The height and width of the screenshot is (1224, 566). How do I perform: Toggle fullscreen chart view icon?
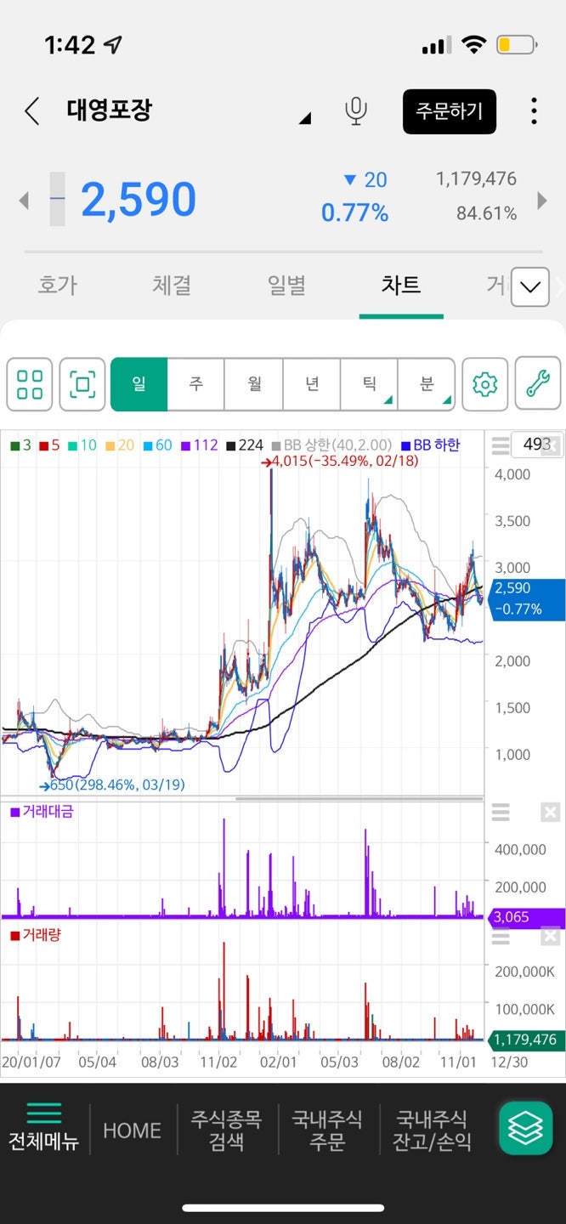tap(82, 384)
